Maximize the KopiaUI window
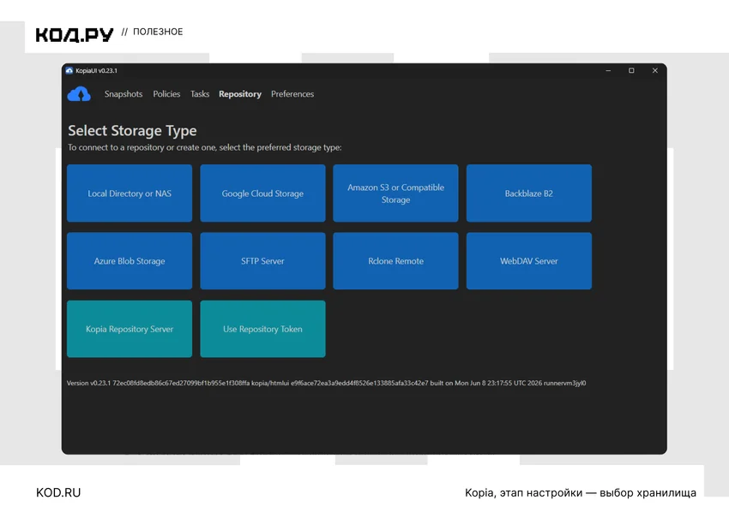Viewport: 729px width, 518px height. [x=631, y=70]
